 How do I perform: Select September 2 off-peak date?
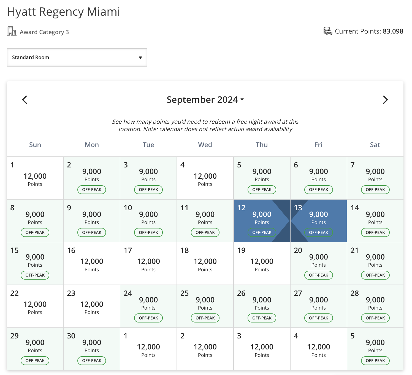[x=92, y=178]
